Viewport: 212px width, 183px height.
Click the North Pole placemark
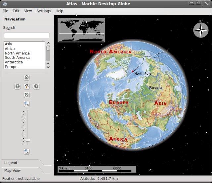[x=132, y=71]
